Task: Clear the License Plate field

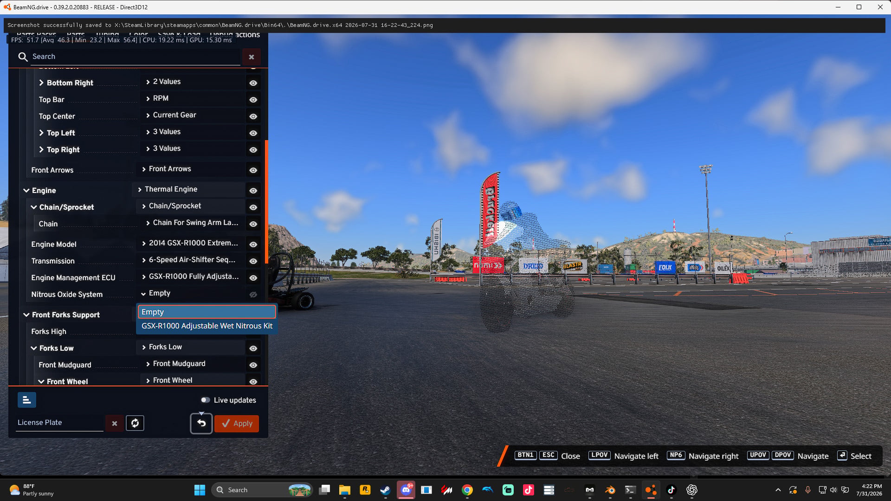Action: click(x=115, y=423)
